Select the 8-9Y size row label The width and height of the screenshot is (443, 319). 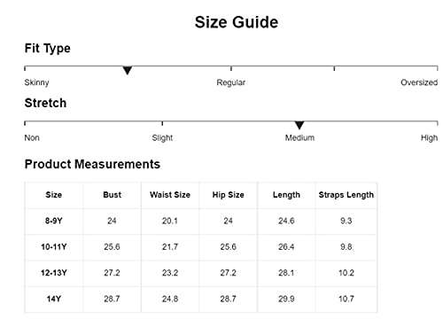point(54,221)
